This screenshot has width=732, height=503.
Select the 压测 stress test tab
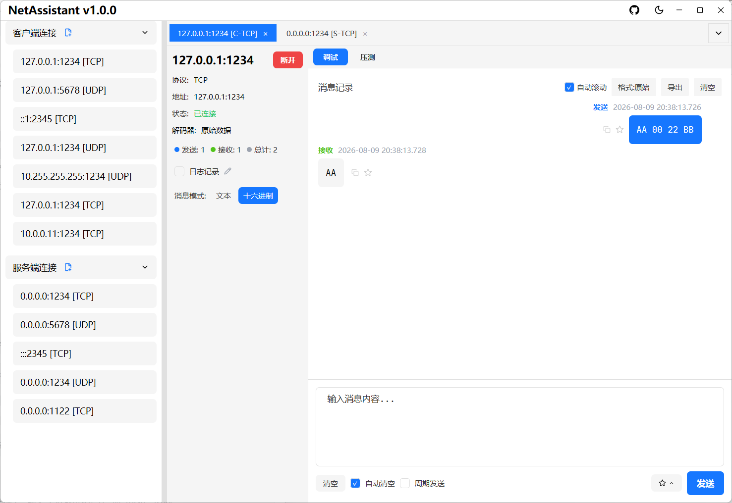368,57
